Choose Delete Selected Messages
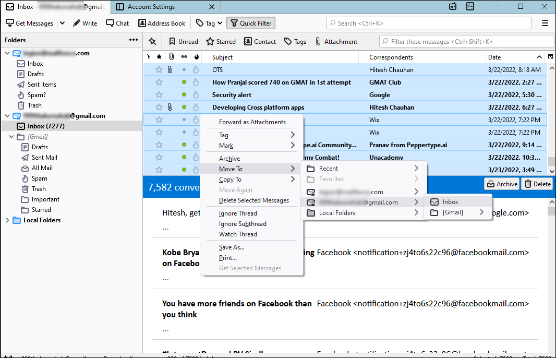The height and width of the screenshot is (358, 556). click(252, 200)
